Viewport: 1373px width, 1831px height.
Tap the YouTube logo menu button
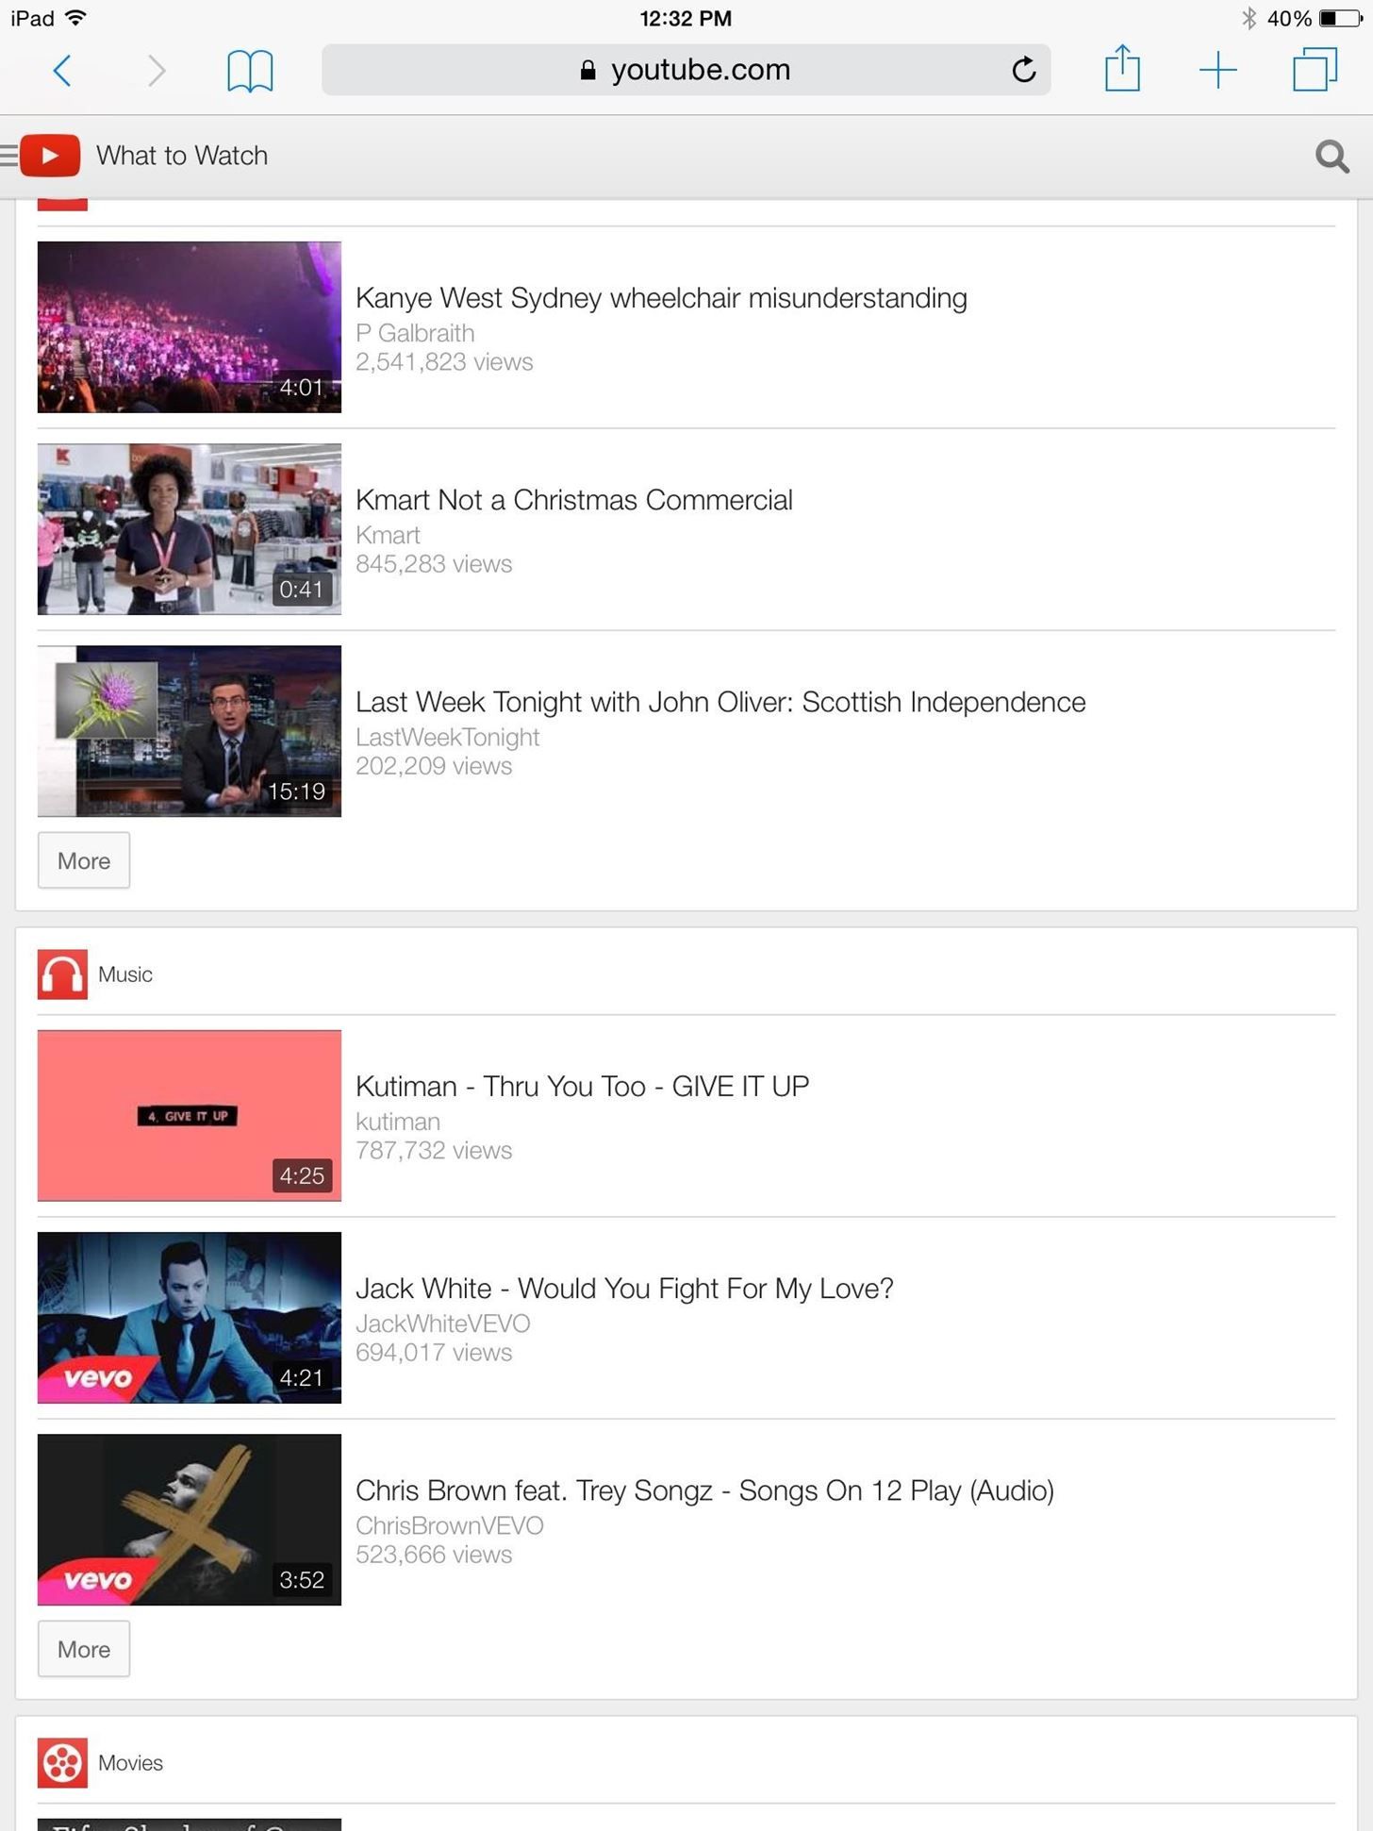click(x=41, y=156)
